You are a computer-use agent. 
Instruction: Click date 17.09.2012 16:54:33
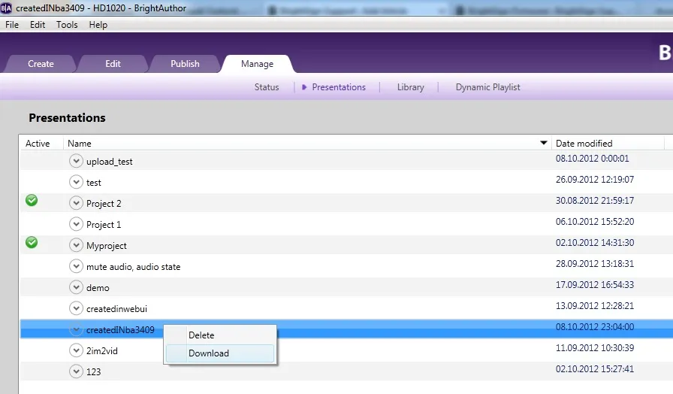click(x=595, y=284)
